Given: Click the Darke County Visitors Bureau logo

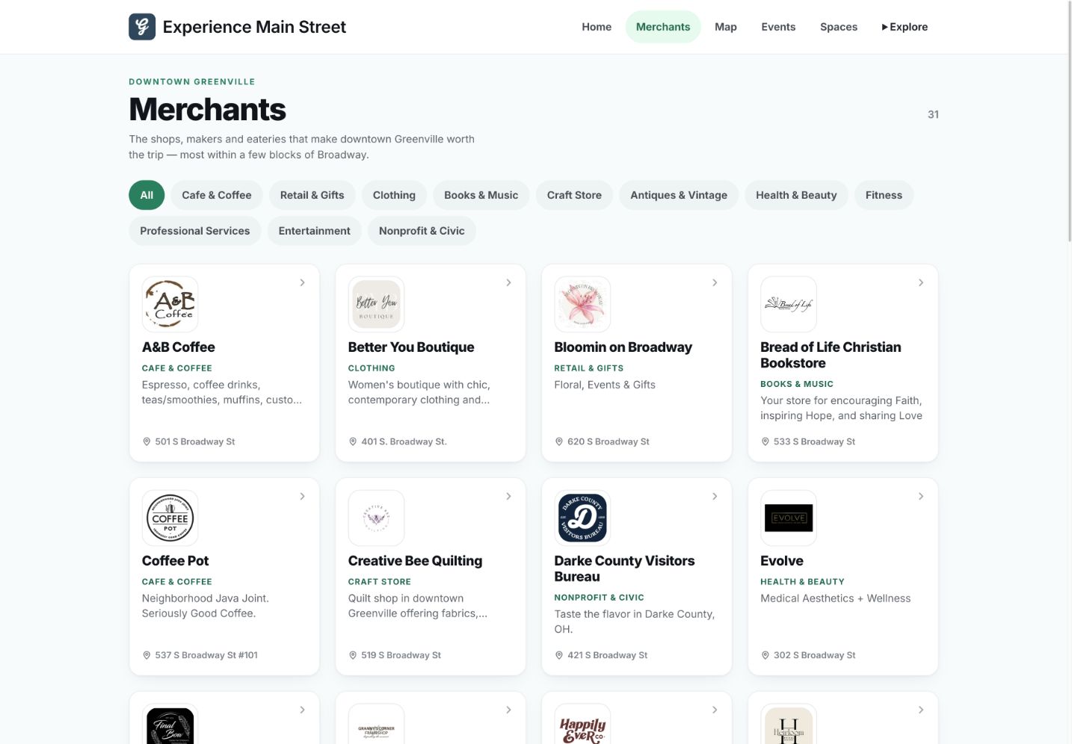Looking at the screenshot, I should [582, 518].
